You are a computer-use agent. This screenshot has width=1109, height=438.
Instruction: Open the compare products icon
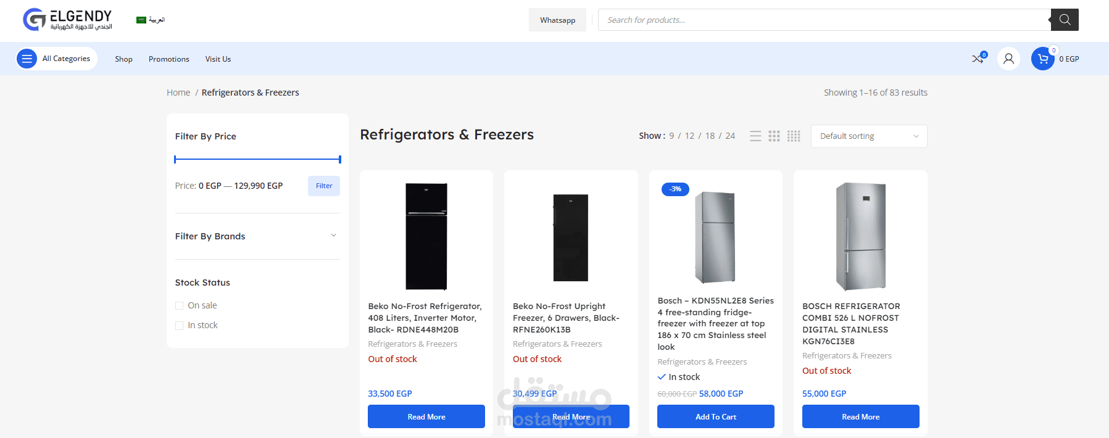point(978,59)
